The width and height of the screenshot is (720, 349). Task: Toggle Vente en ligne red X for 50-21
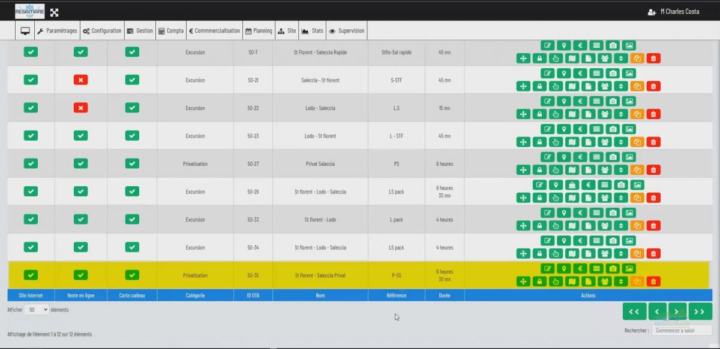(81, 80)
